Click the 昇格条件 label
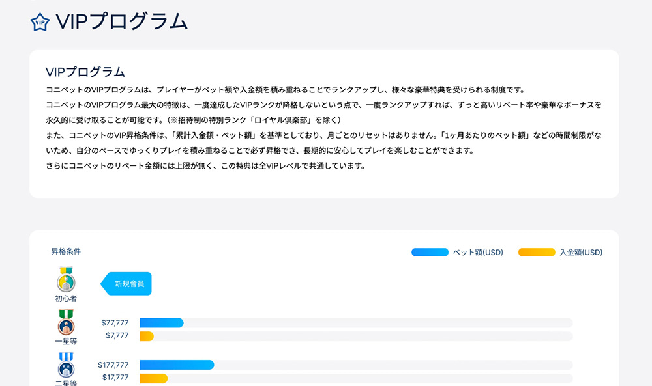The image size is (652, 386). [66, 251]
